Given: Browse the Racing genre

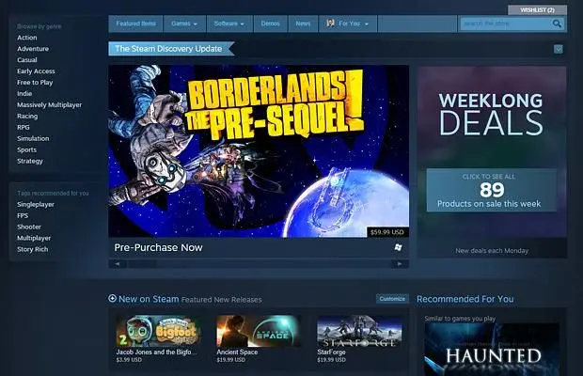Looking at the screenshot, I should point(27,116).
